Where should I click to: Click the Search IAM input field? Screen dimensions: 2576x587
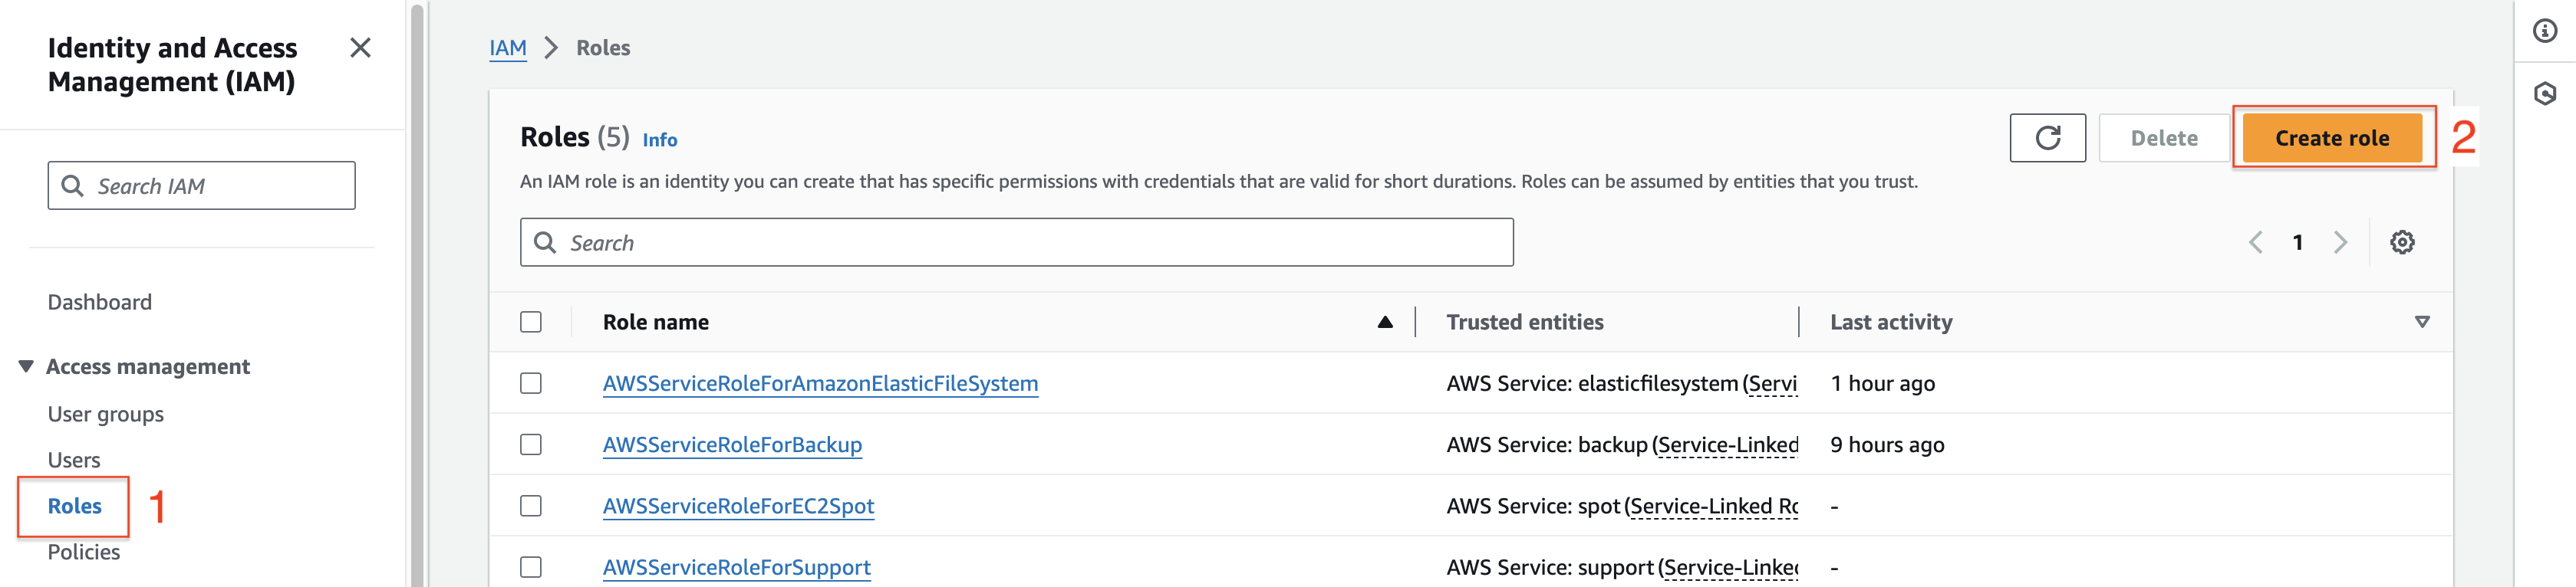[x=201, y=185]
